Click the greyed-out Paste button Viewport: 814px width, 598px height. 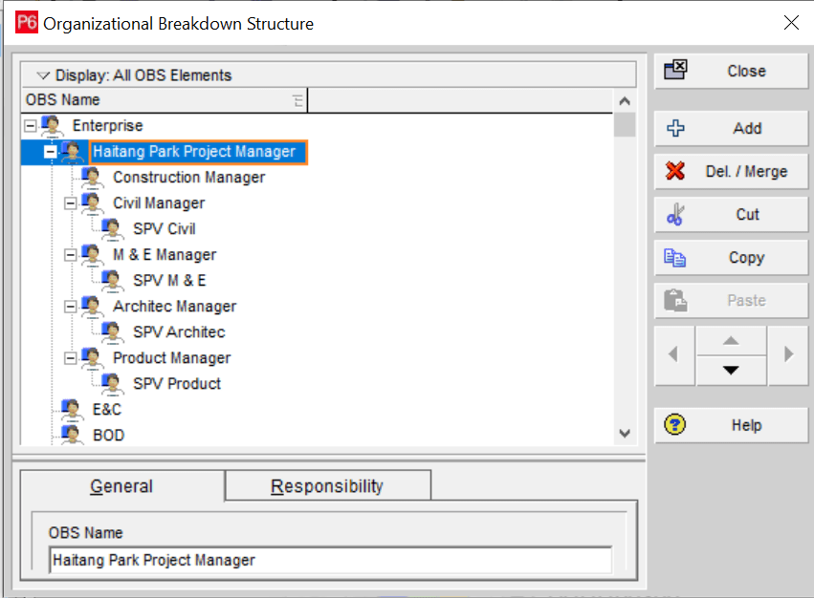coord(731,300)
